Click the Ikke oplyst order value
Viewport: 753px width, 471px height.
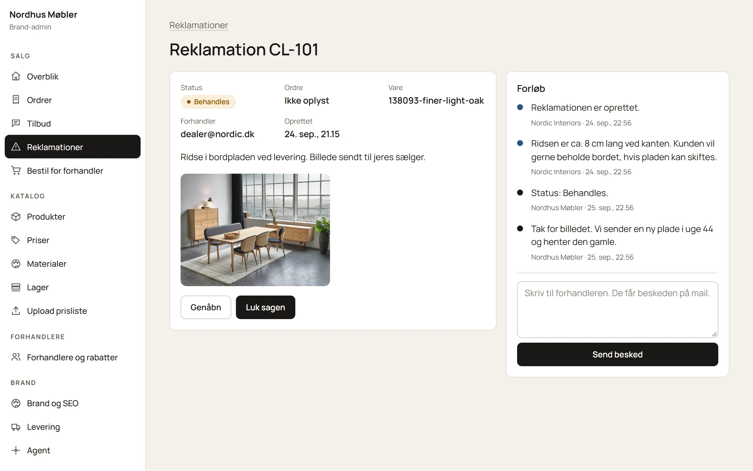click(x=306, y=101)
